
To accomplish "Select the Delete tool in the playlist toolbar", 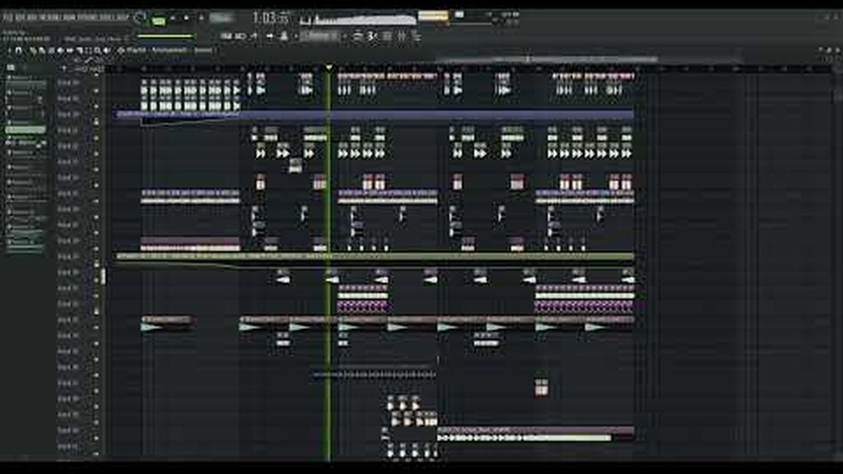I will click(x=51, y=50).
